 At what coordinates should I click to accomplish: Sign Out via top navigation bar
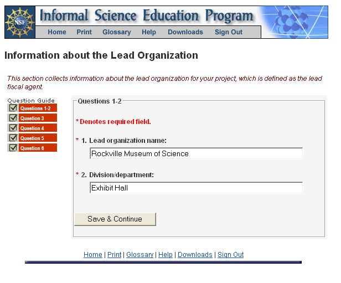tap(229, 32)
